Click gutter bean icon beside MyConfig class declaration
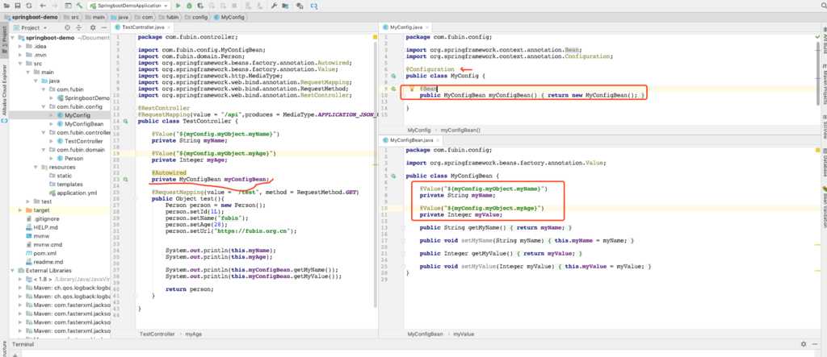Viewport: 827px width, 357px height. tap(393, 77)
